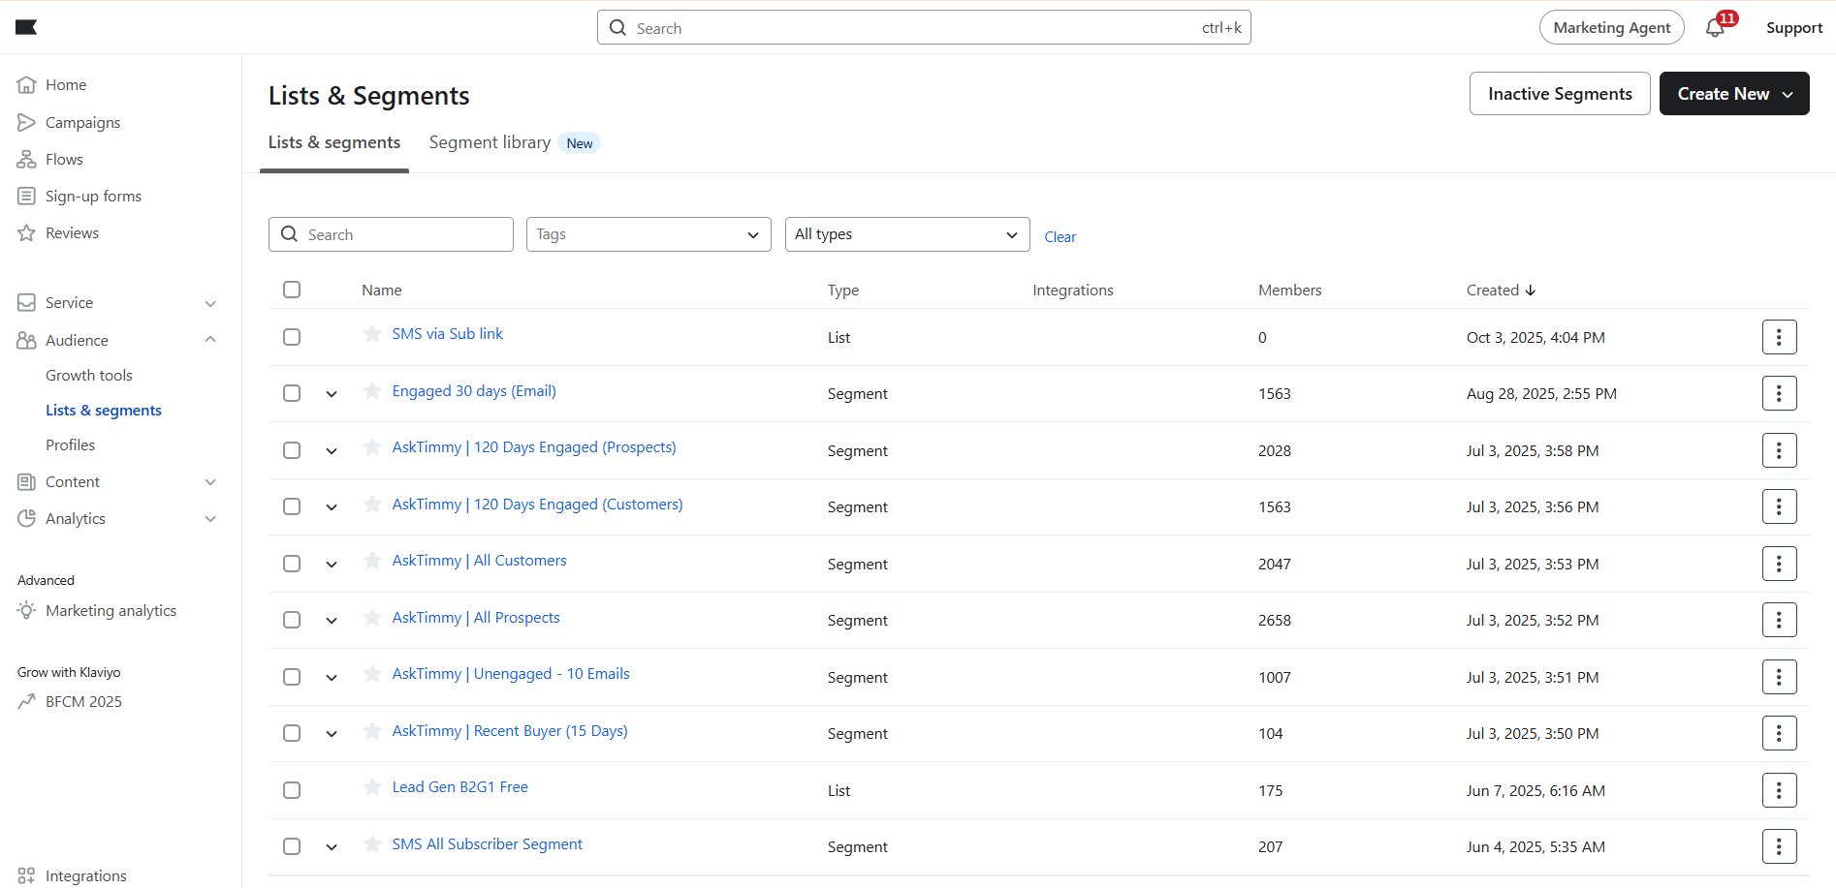Star the Recent Buyer (15 Days) segment
The height and width of the screenshot is (888, 1836).
(x=372, y=731)
